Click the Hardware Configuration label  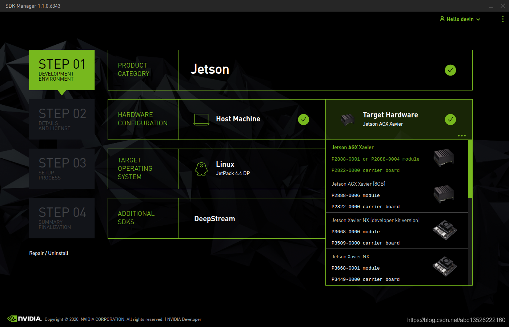(143, 119)
